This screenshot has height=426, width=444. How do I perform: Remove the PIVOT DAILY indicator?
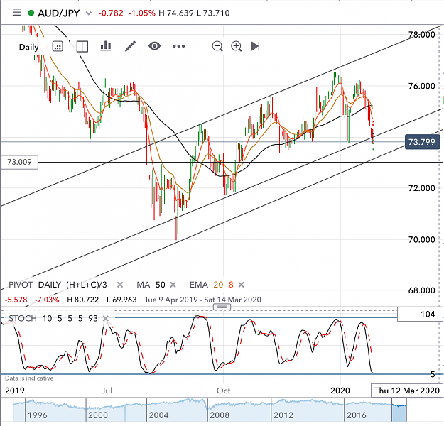120,285
